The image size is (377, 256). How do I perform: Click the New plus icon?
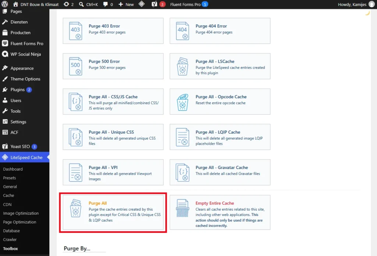tap(121, 4)
